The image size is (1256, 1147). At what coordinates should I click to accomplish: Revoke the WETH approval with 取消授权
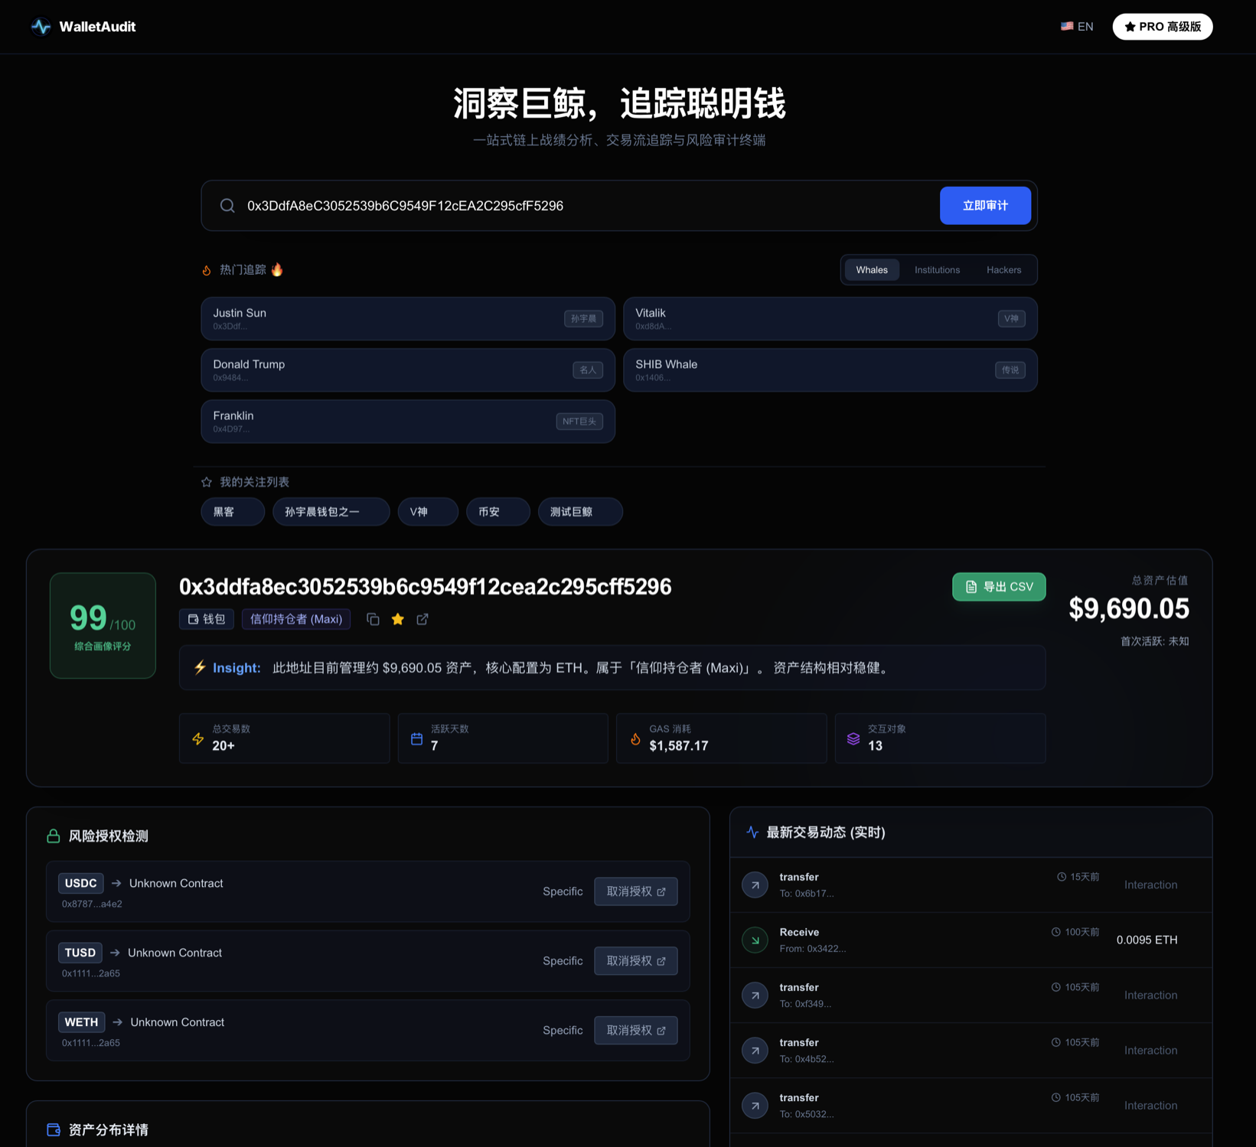pyautogui.click(x=636, y=1031)
